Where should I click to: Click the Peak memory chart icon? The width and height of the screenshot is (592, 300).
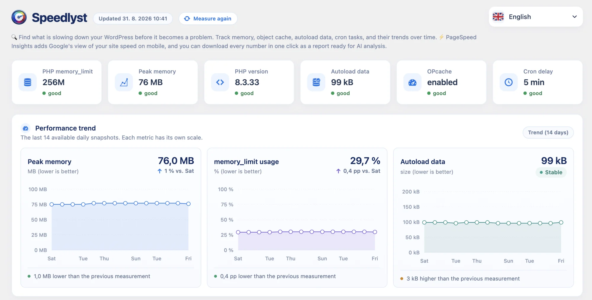pyautogui.click(x=124, y=82)
